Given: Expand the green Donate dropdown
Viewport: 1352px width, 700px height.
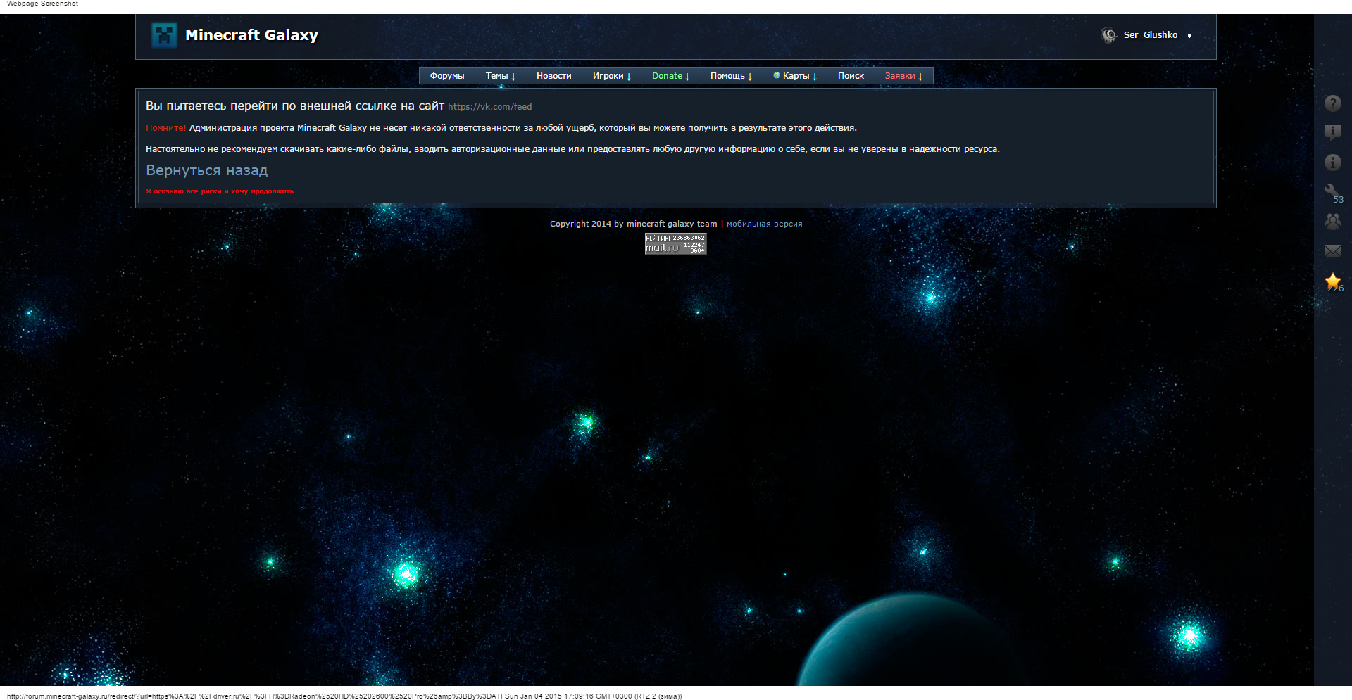Looking at the screenshot, I should pyautogui.click(x=670, y=76).
